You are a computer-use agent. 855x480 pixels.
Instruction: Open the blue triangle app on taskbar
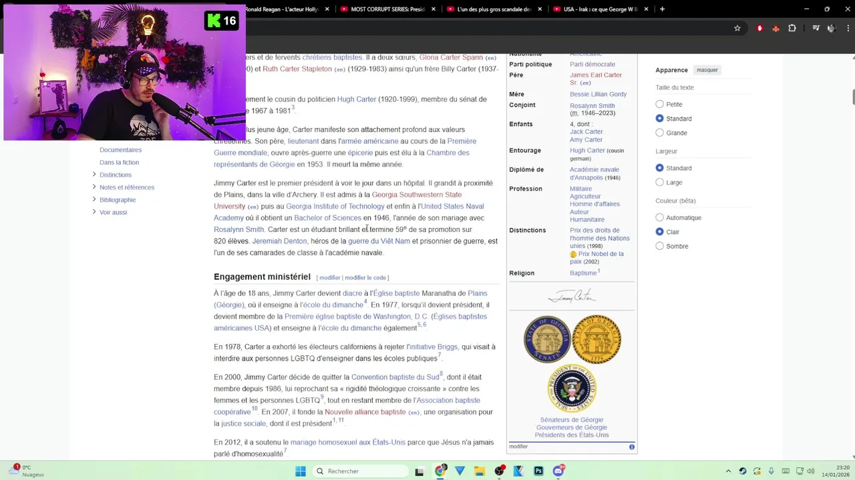tap(460, 471)
